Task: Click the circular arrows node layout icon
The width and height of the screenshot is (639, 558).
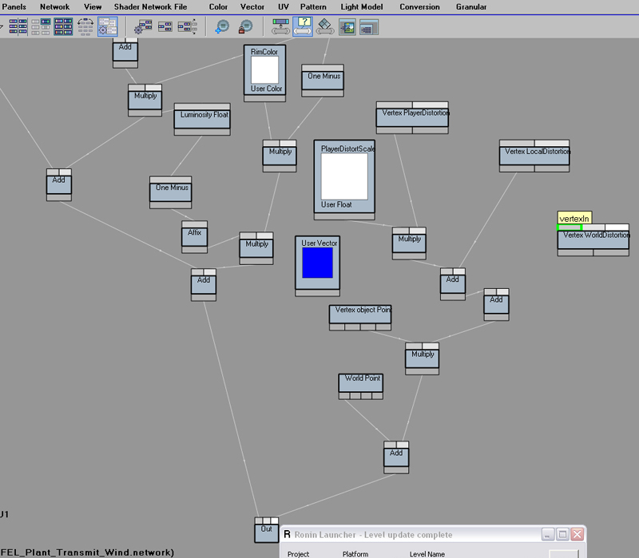Action: pos(85,26)
